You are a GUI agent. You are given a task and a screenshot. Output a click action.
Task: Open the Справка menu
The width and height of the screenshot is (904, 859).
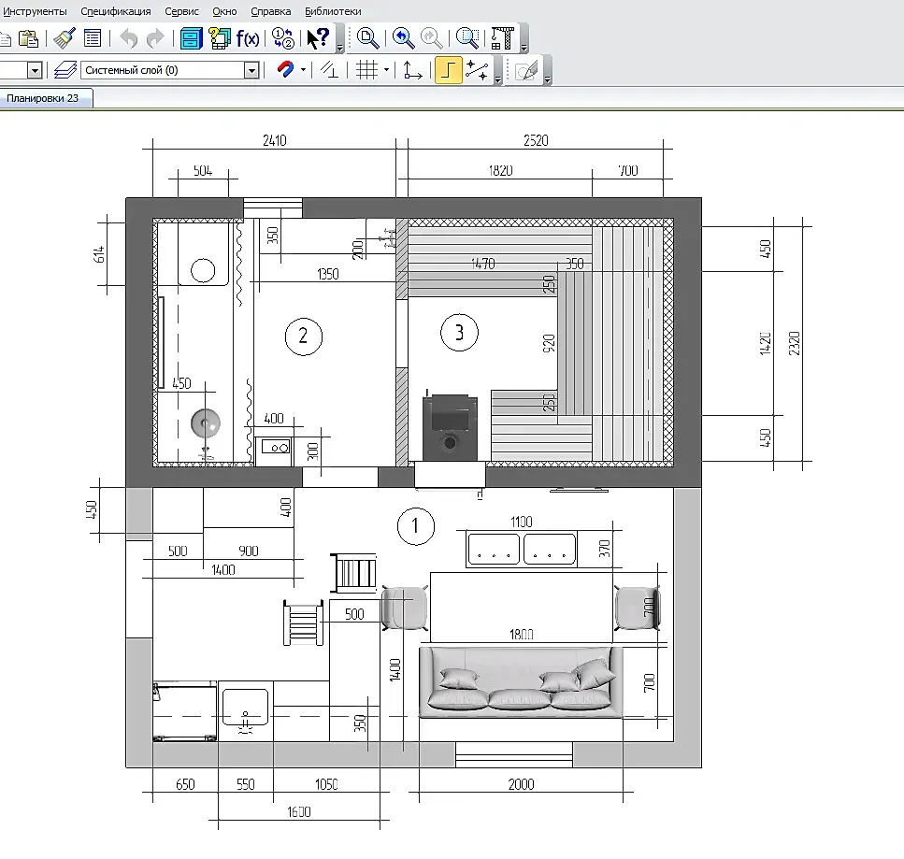pos(270,11)
